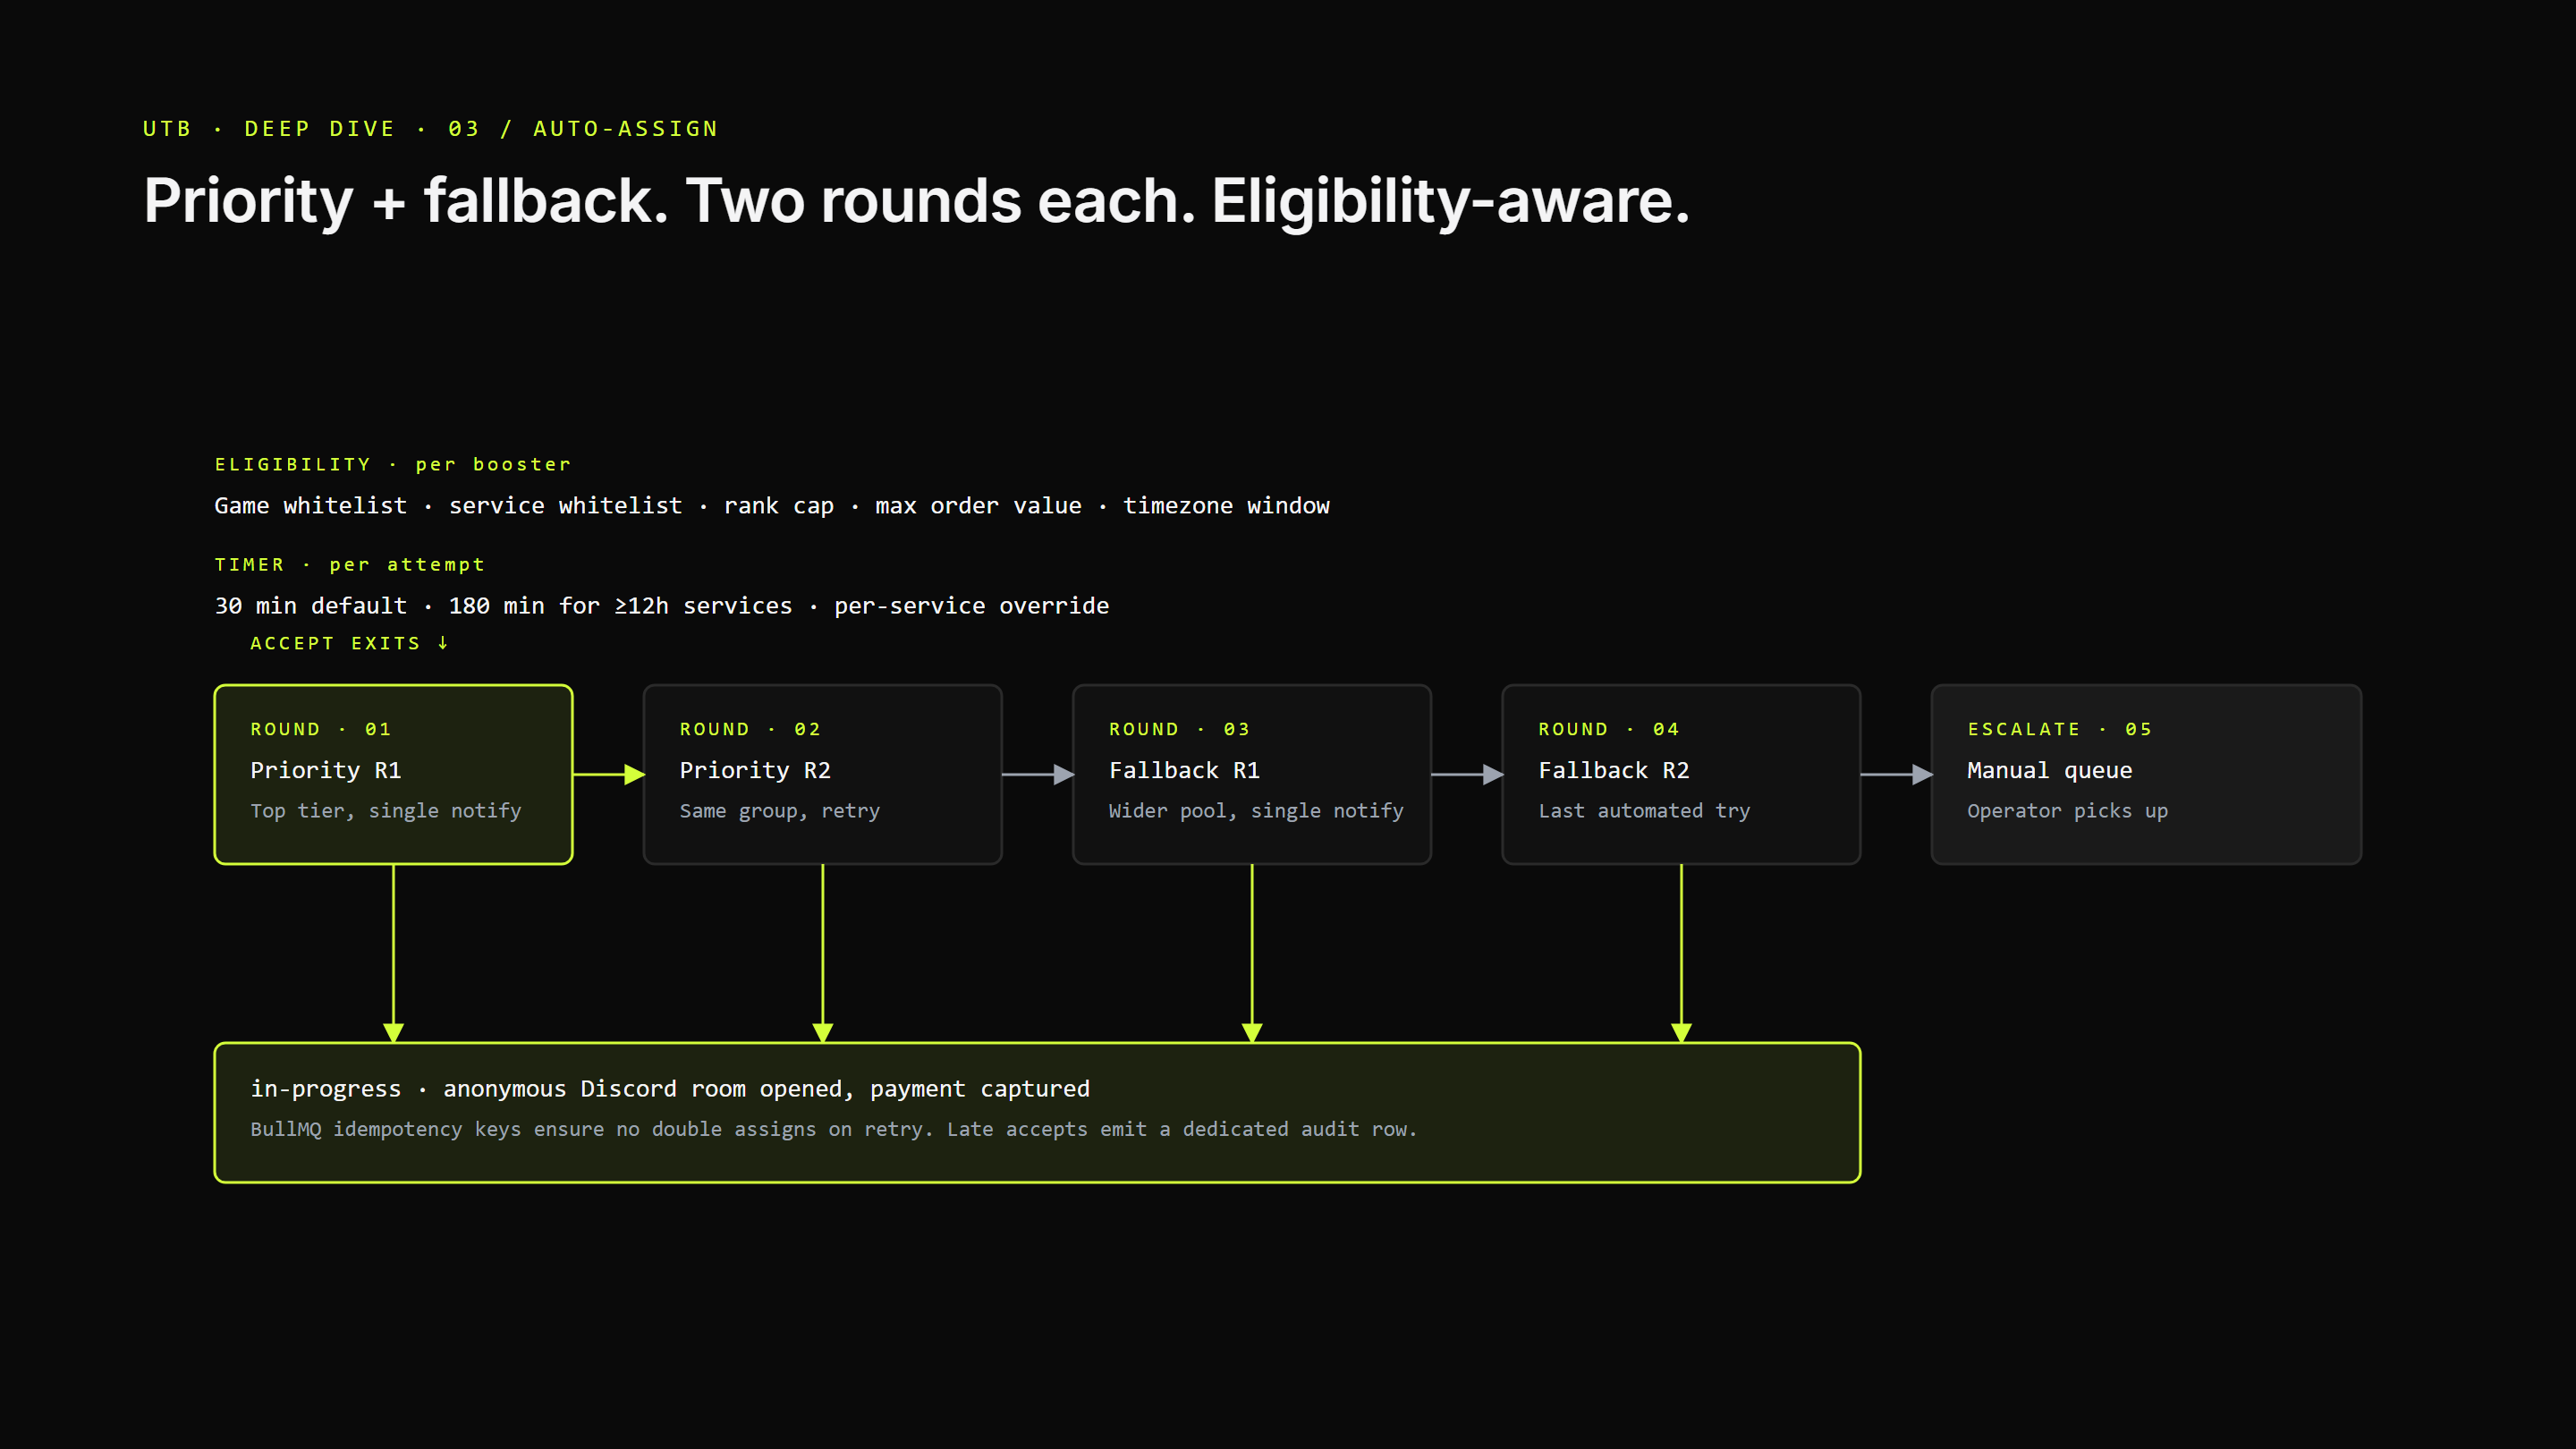Click 'Late accepts emit a dedicated audit row'
The image size is (2576, 1449).
[1182, 1129]
